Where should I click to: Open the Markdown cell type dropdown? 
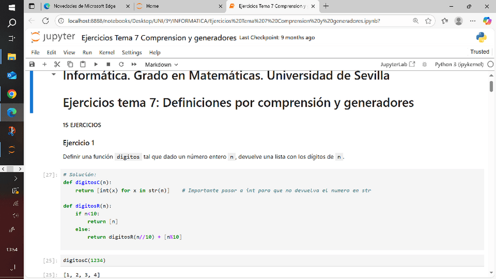click(161, 64)
